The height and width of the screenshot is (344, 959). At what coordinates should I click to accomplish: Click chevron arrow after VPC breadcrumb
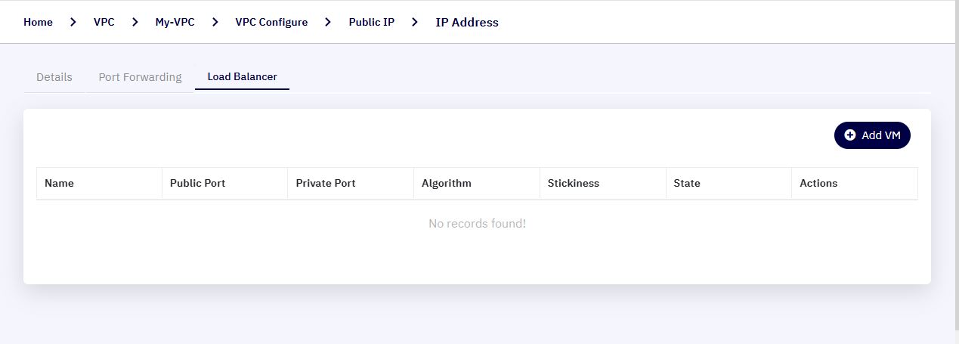(135, 22)
